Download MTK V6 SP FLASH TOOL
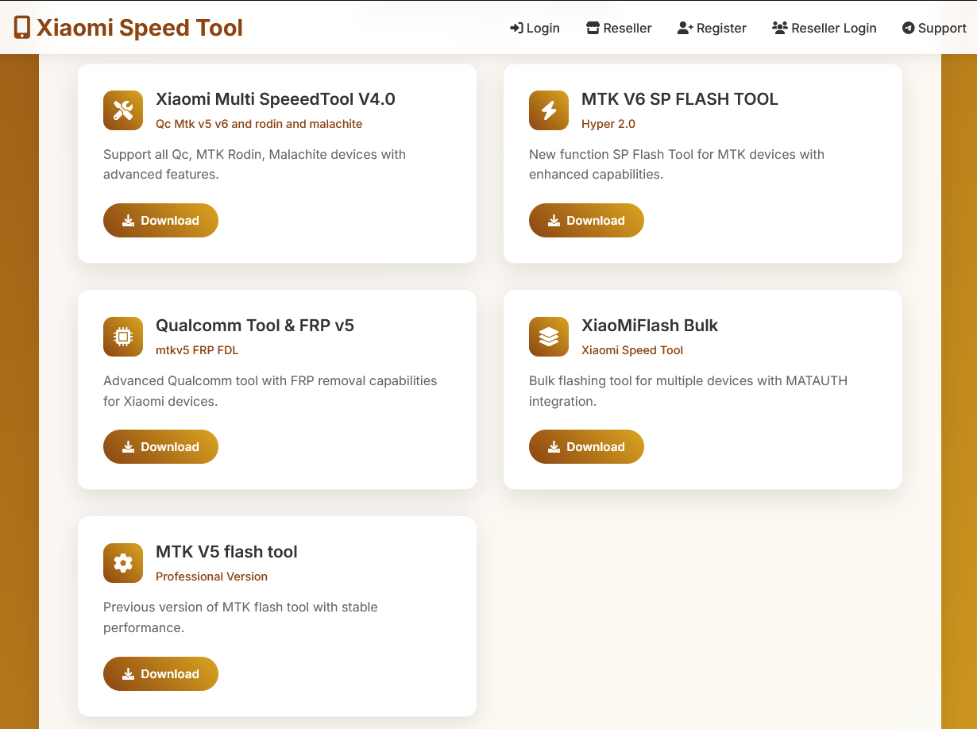Viewport: 977px width, 729px height. tap(586, 221)
